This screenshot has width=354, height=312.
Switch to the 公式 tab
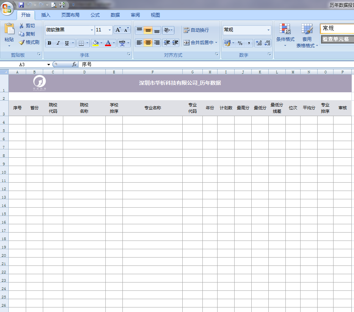pos(95,15)
